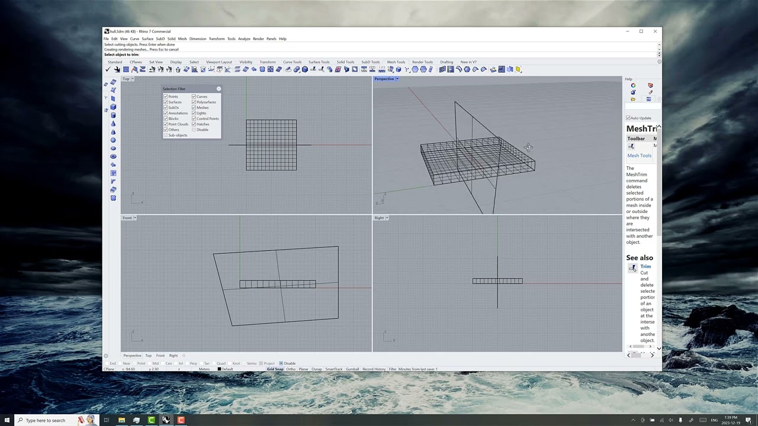This screenshot has height=426, width=758.
Task: Toggle Sub-objects checkbox in Selection Filter
Action: pyautogui.click(x=166, y=135)
